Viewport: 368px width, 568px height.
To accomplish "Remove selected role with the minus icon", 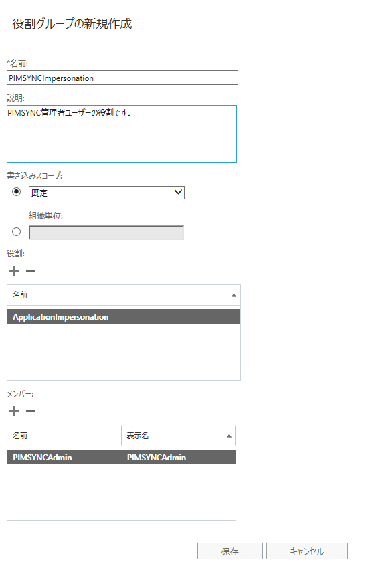I will pyautogui.click(x=31, y=270).
